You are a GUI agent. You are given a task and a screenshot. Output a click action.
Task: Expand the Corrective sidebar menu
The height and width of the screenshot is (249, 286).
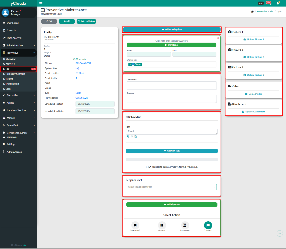(x=18, y=95)
